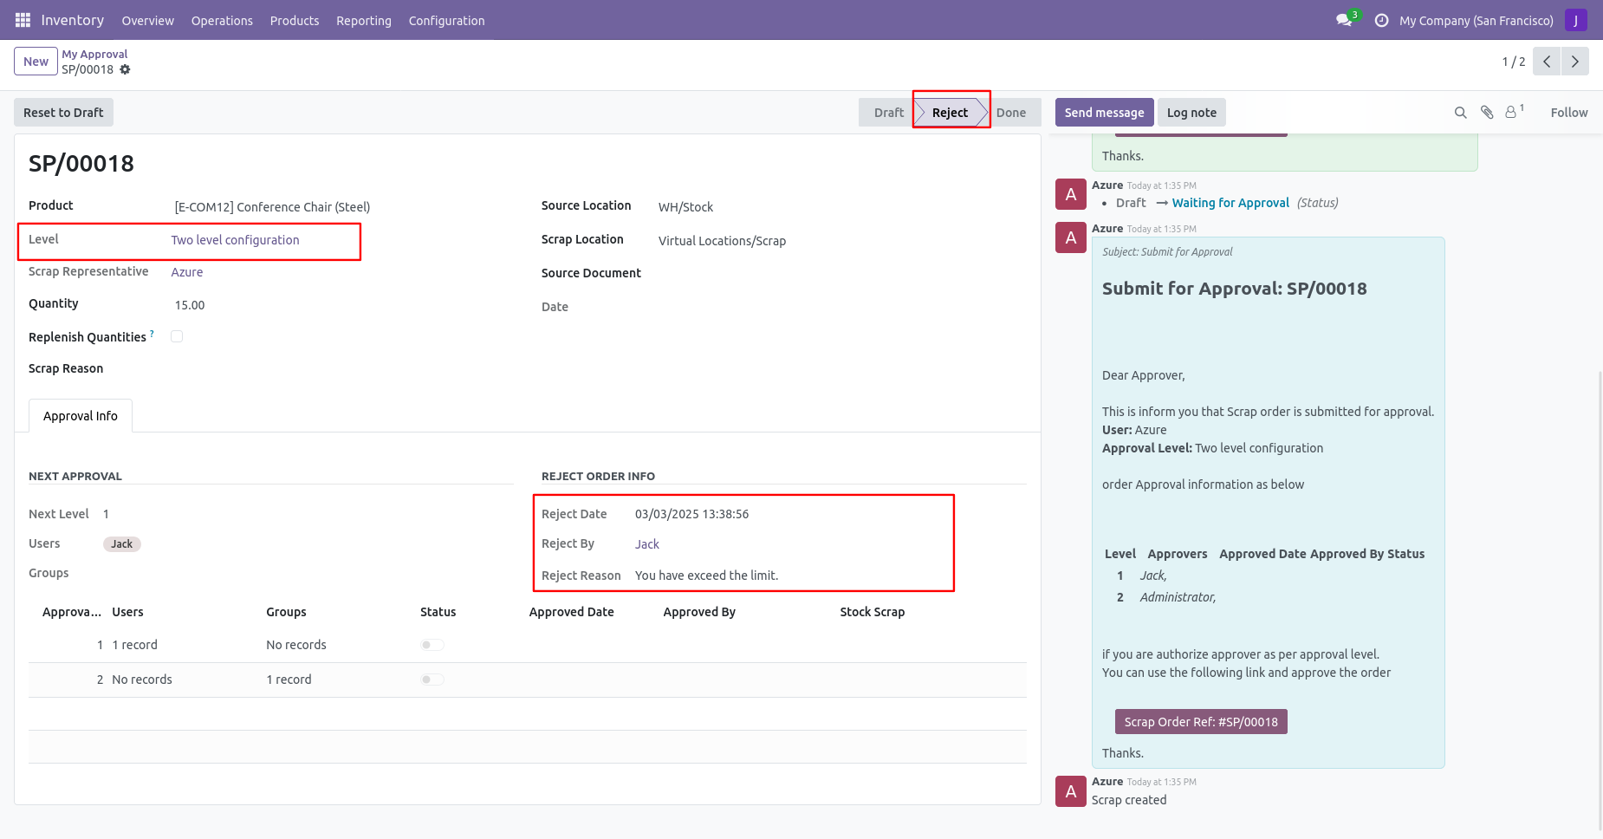Click user avatar J in top bar
This screenshot has width=1603, height=839.
1575,20
